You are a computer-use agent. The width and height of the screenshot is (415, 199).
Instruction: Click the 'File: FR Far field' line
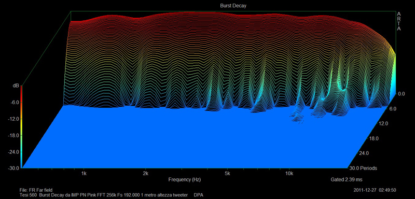click(x=36, y=190)
